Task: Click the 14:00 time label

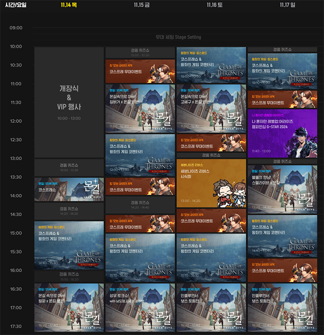Action: (16, 196)
